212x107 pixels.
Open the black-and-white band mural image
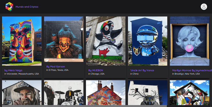coord(64,93)
